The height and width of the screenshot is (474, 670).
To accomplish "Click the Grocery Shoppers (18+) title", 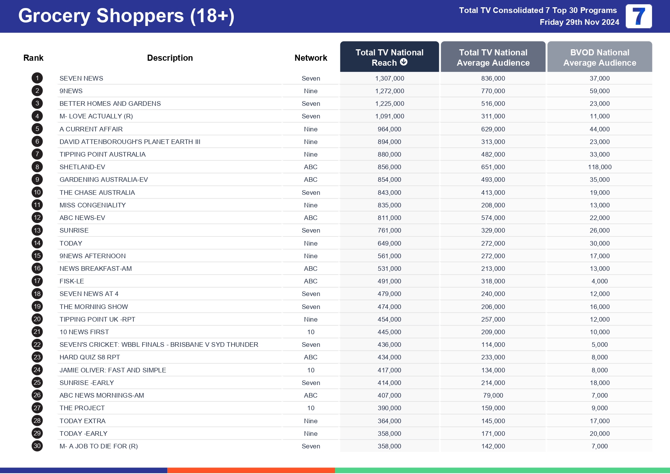I will coord(126,16).
